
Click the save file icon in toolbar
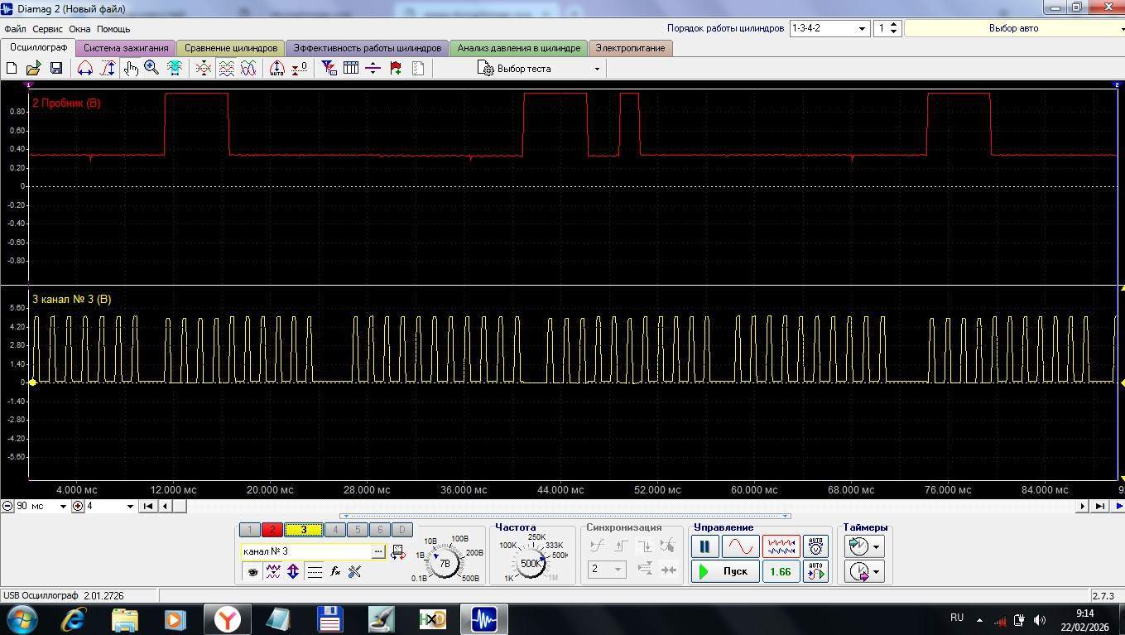click(x=56, y=69)
